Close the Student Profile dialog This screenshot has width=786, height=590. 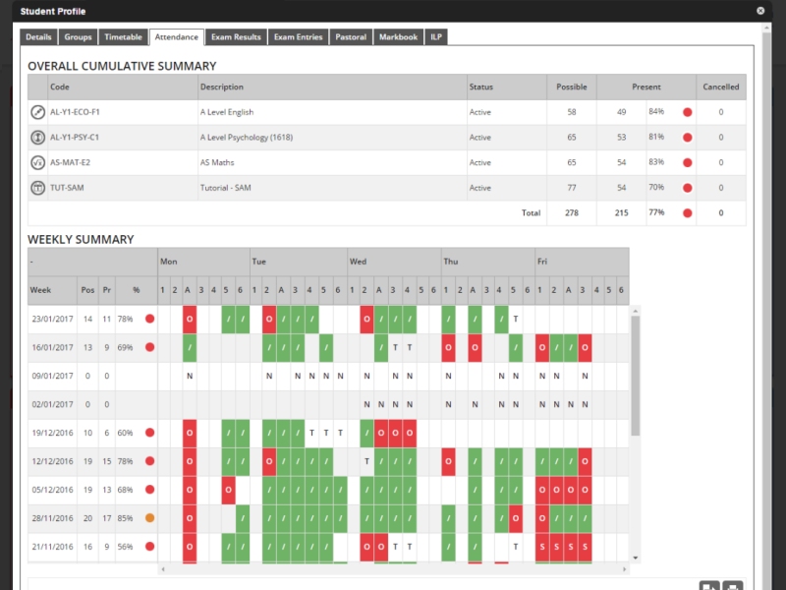760,10
